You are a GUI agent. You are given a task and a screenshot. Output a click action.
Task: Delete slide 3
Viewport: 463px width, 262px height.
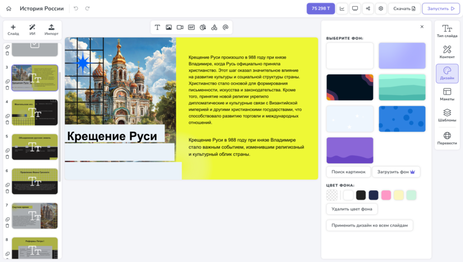tap(7, 88)
